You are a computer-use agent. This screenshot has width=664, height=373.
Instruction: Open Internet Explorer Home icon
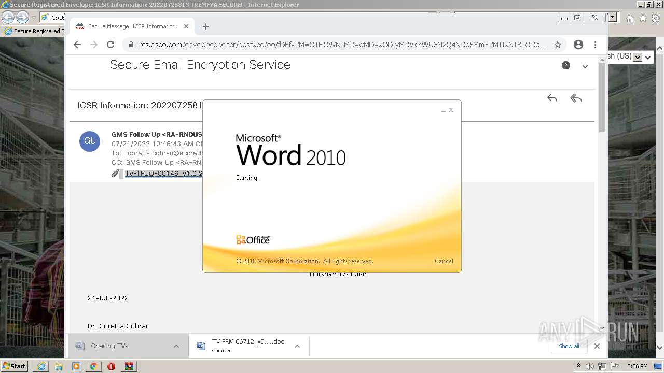tap(630, 18)
